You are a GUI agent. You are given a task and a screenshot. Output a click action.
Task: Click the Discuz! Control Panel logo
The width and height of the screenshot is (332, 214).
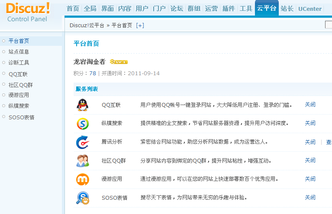click(28, 12)
